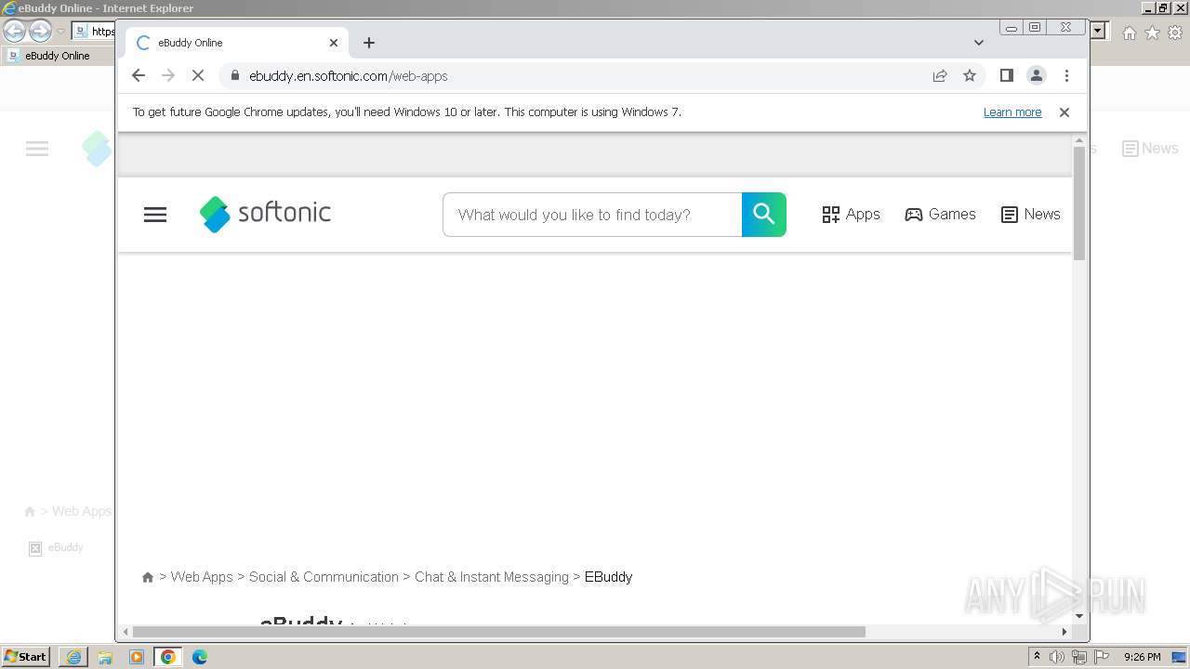This screenshot has height=669, width=1190.
Task: Click Web Apps breadcrumb in Internet Explorer
Action: pyautogui.click(x=82, y=511)
